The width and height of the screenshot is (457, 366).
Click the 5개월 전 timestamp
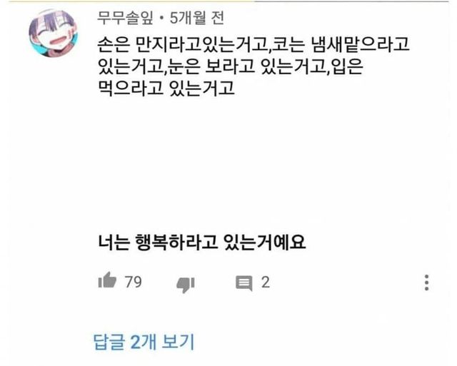pyautogui.click(x=197, y=18)
